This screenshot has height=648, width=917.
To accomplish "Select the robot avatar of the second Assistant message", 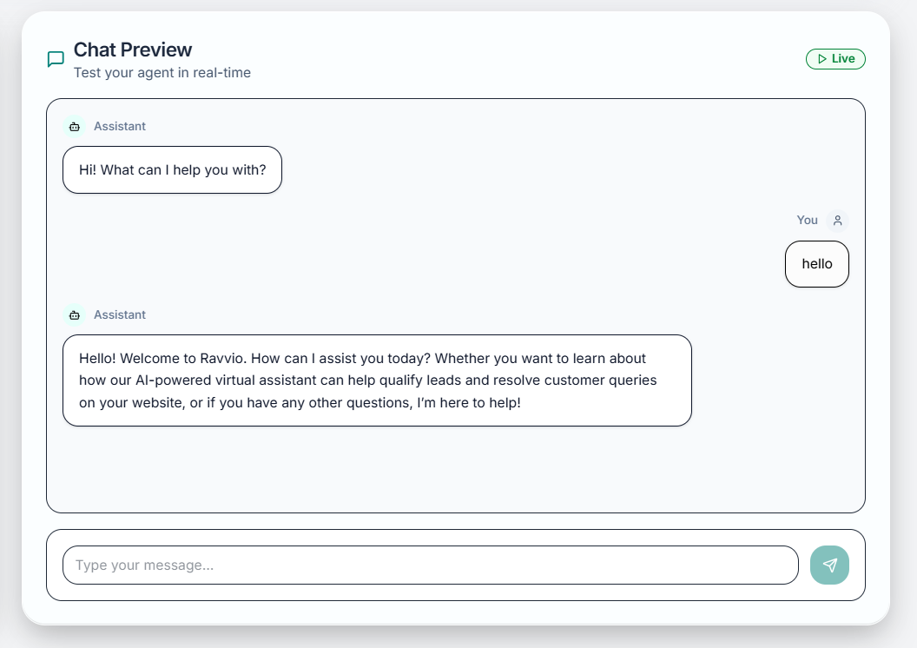I will pos(75,314).
